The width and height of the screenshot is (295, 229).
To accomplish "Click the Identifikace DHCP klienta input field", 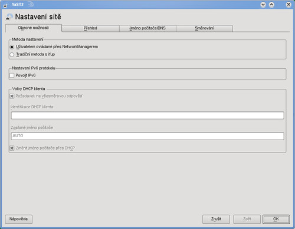I will (x=147, y=115).
